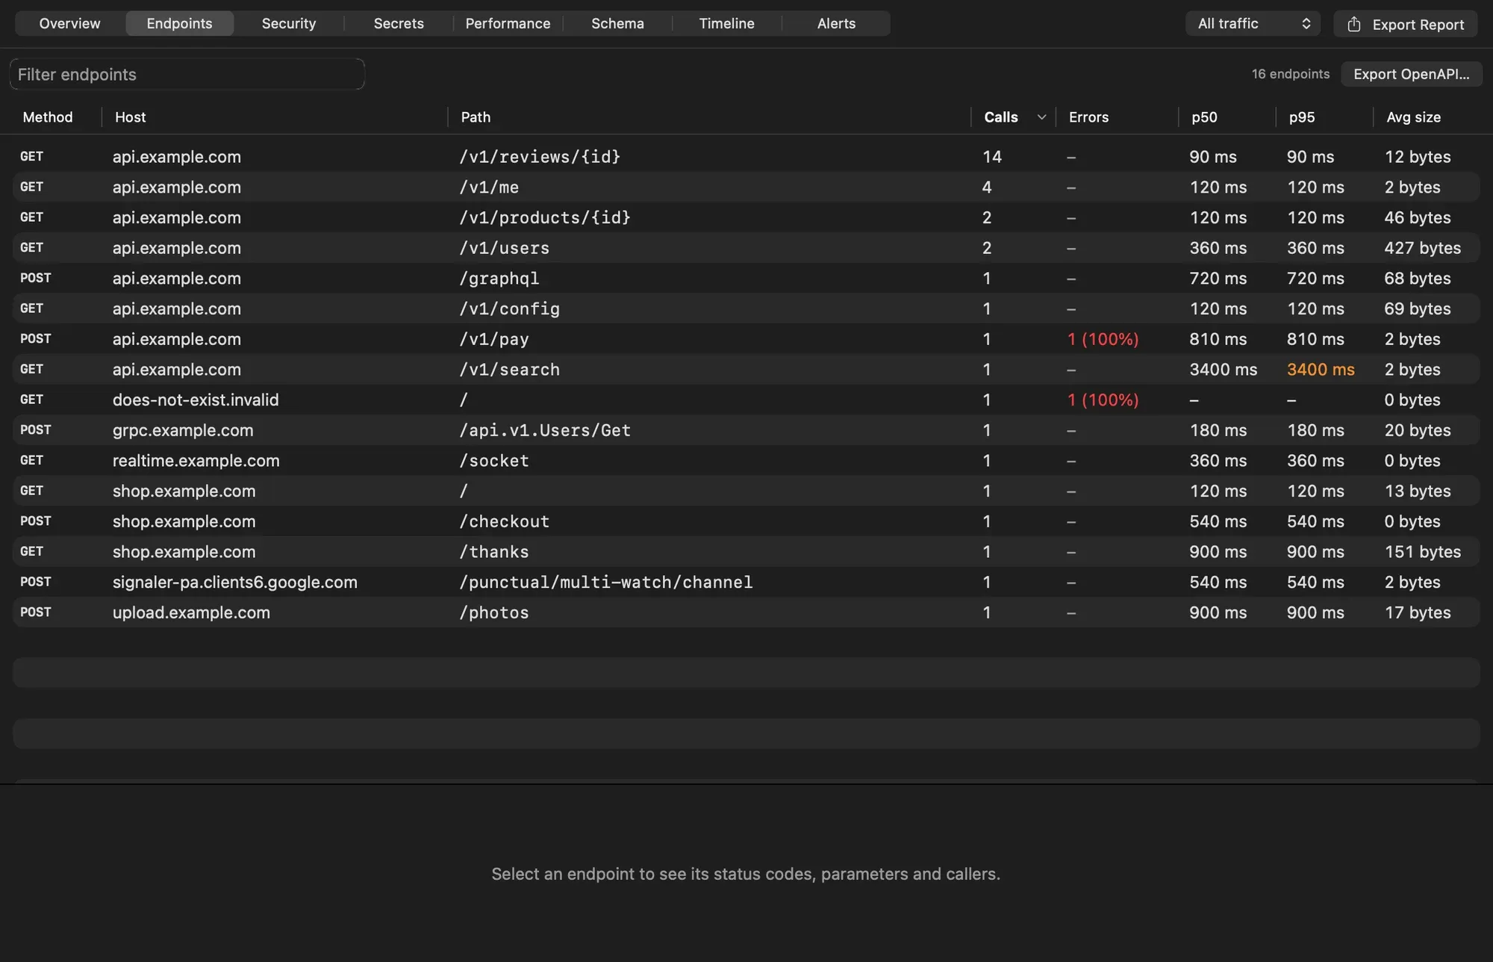Select the realtime.example.com host
This screenshot has height=962, width=1493.
coord(196,461)
